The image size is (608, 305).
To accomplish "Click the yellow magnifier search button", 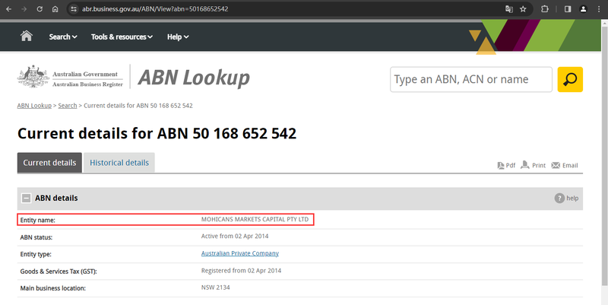I will [x=570, y=80].
